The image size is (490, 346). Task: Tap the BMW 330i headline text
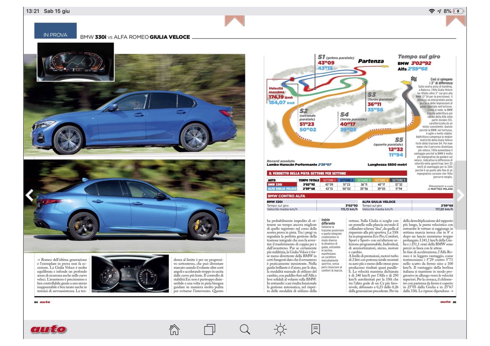93,37
